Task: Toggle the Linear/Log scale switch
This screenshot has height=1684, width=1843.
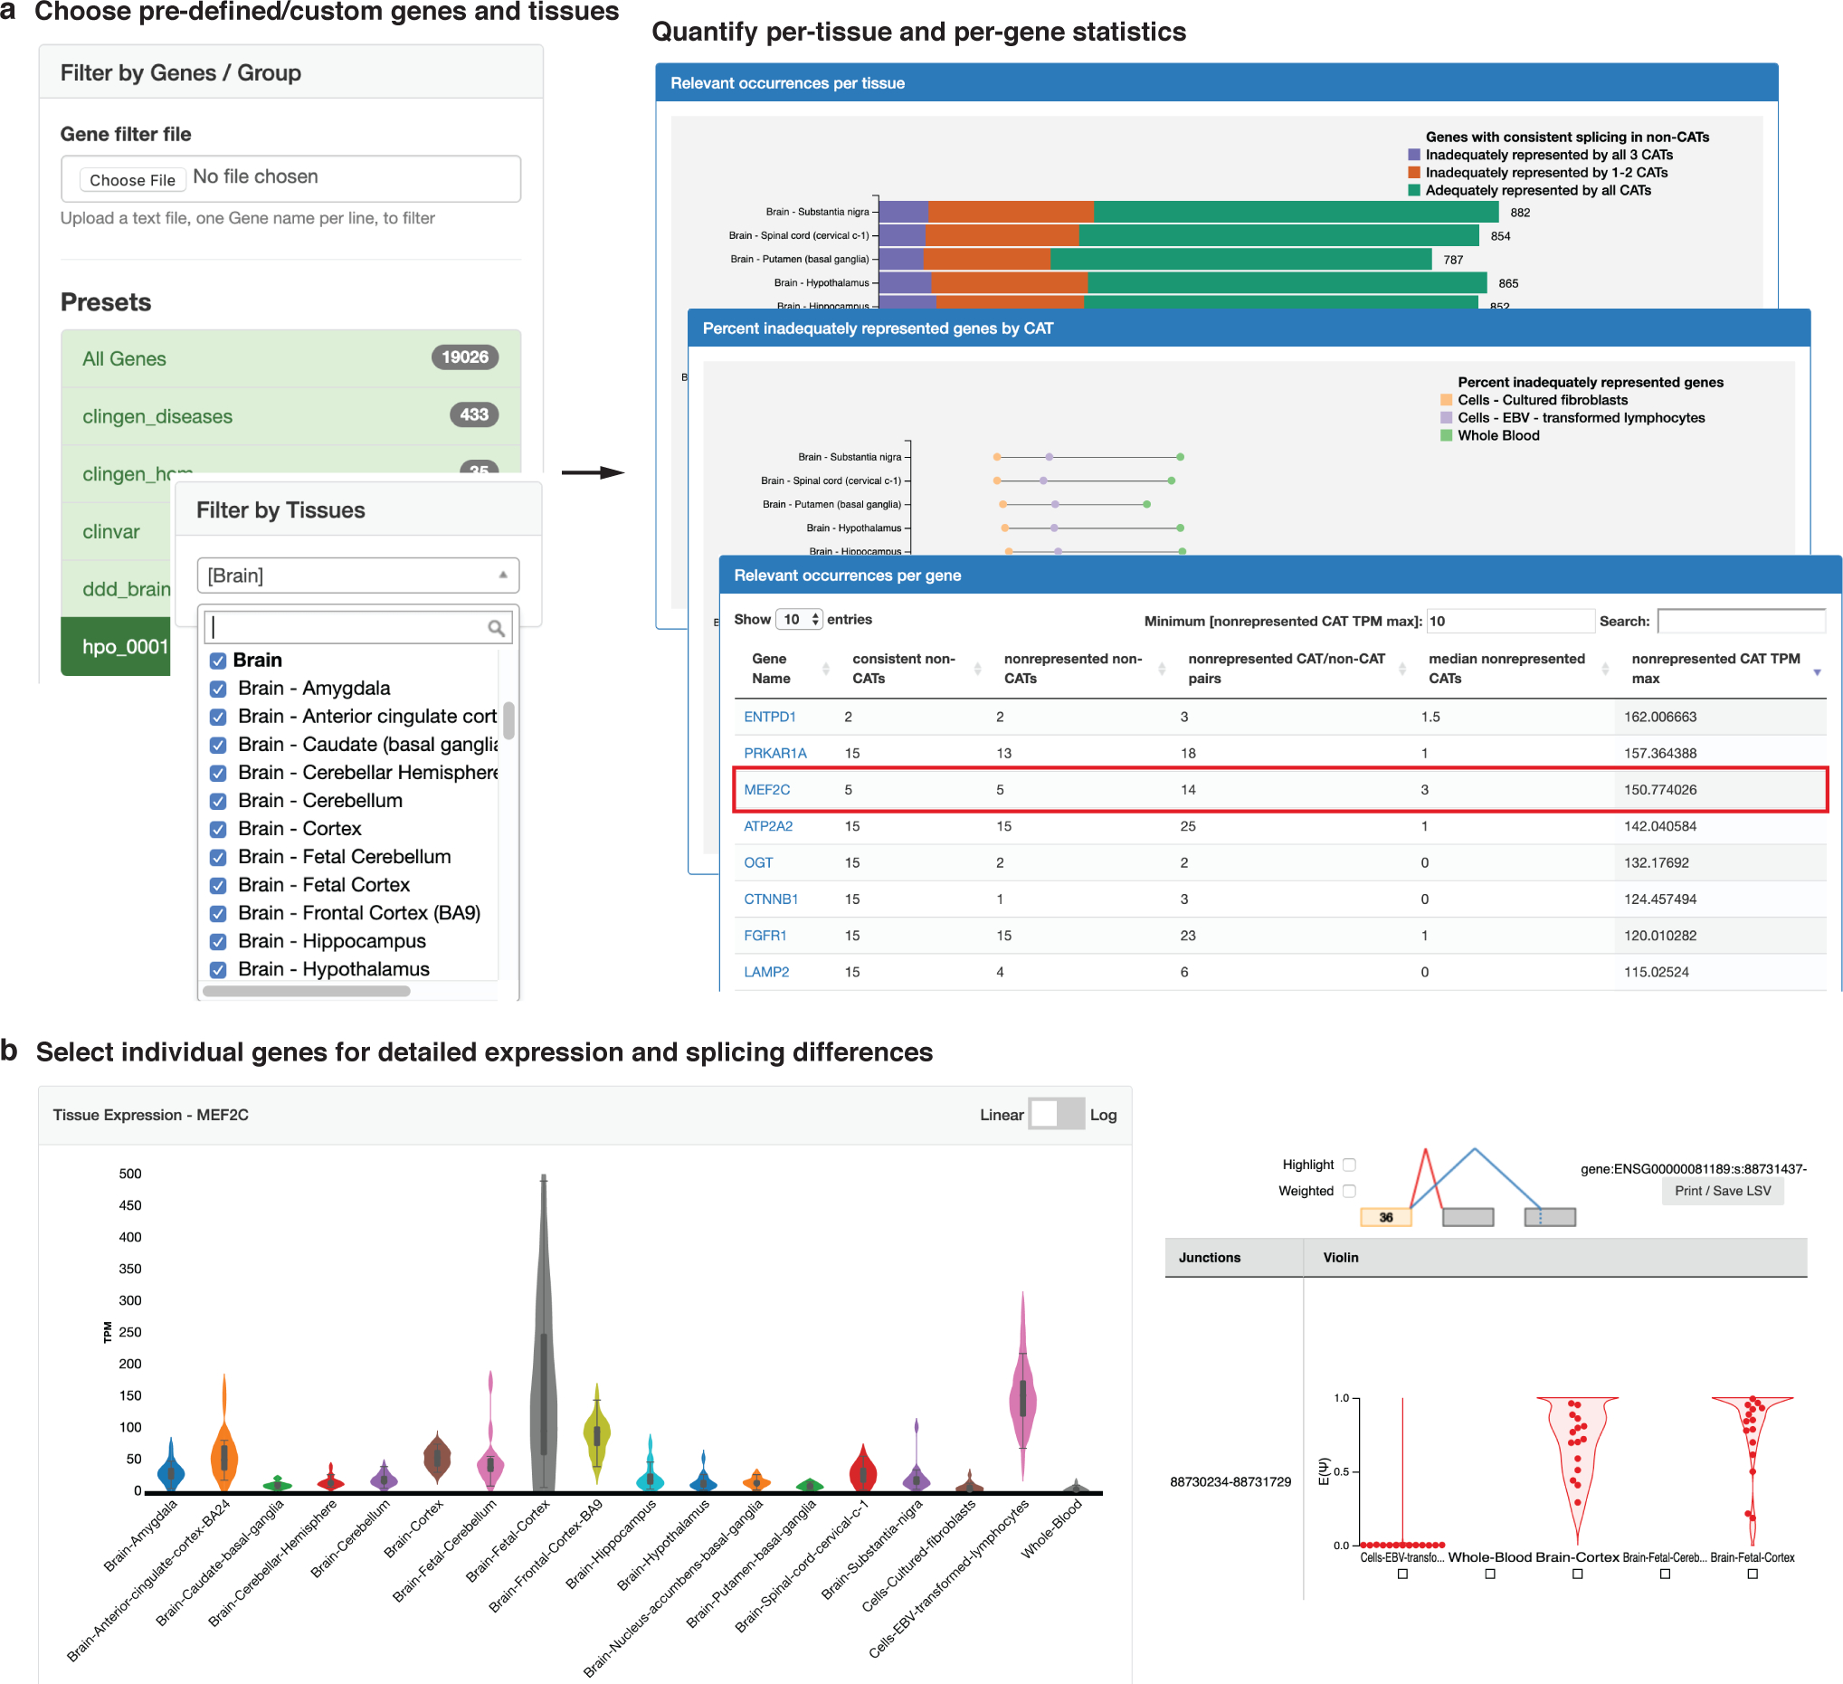Action: click(1056, 1115)
